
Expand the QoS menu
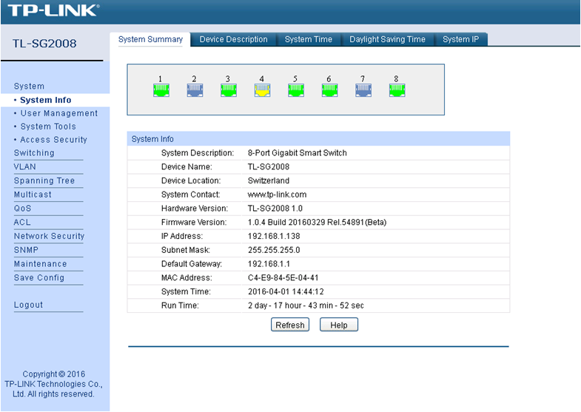23,209
